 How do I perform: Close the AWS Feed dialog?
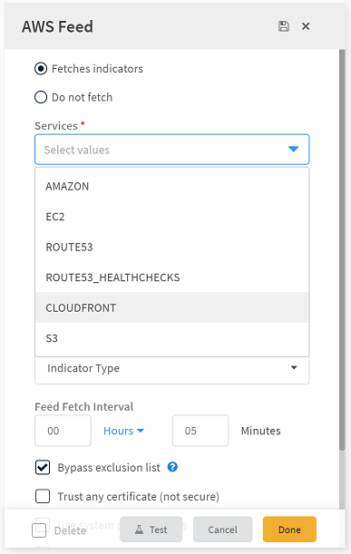pos(306,26)
